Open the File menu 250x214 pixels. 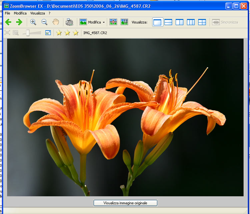point(7,13)
